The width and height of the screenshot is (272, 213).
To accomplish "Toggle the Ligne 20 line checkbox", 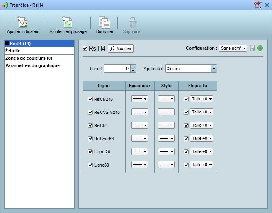I will click(x=90, y=152).
